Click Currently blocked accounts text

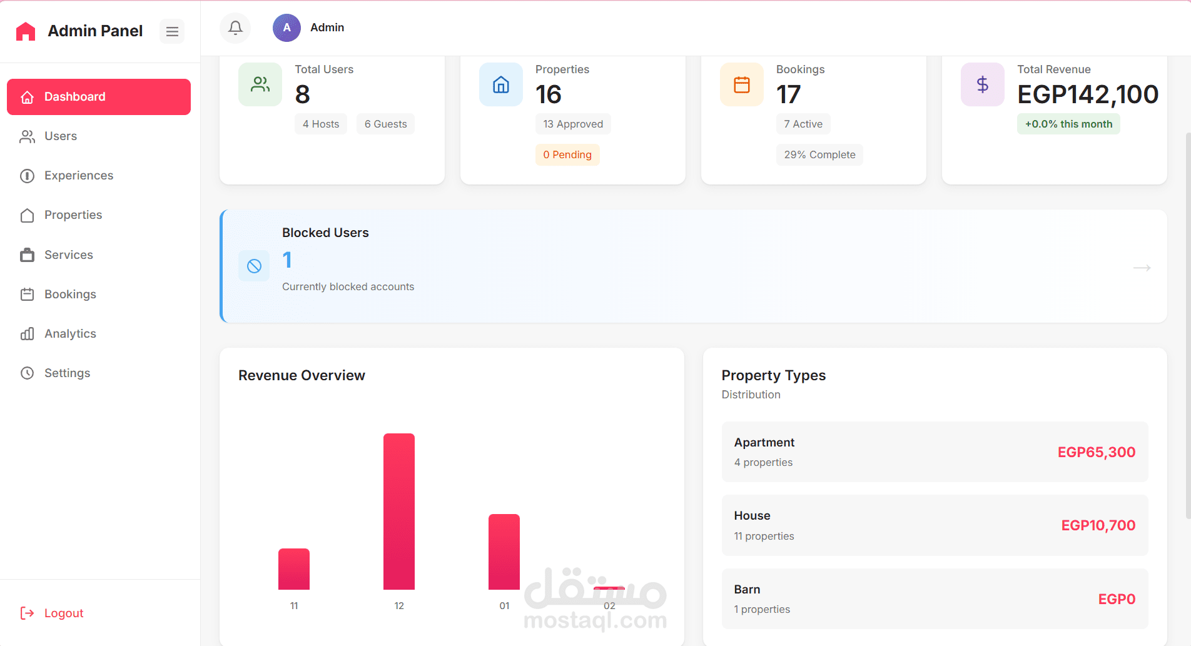pyautogui.click(x=348, y=286)
